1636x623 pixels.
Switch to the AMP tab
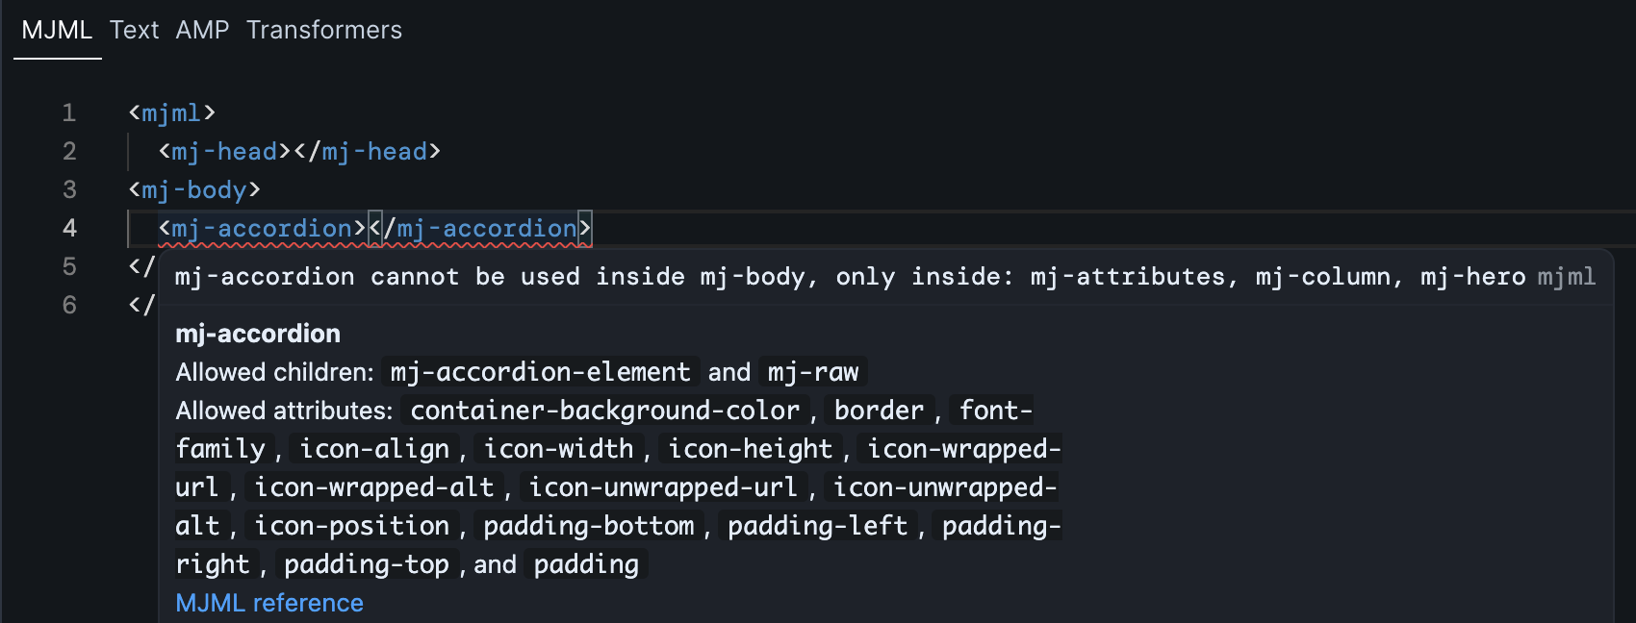(202, 30)
